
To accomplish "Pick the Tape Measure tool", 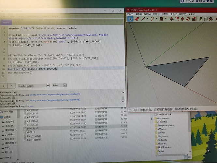I will click(x=200, y=19).
